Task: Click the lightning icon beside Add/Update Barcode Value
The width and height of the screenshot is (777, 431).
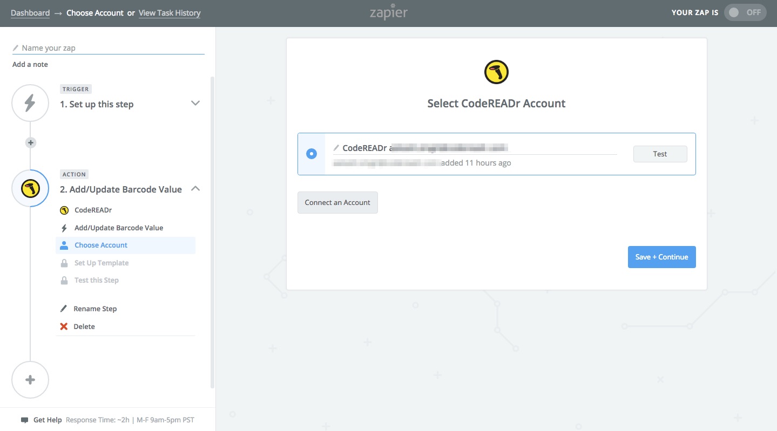Action: click(x=64, y=228)
